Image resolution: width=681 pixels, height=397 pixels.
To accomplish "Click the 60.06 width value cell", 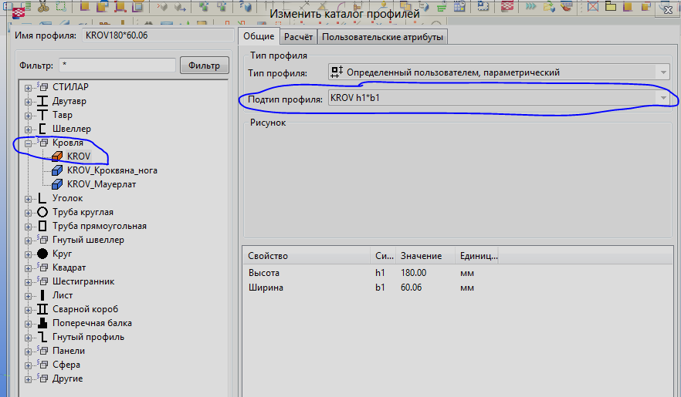I will [412, 288].
